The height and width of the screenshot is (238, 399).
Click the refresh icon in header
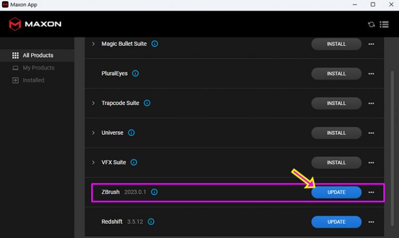[371, 24]
